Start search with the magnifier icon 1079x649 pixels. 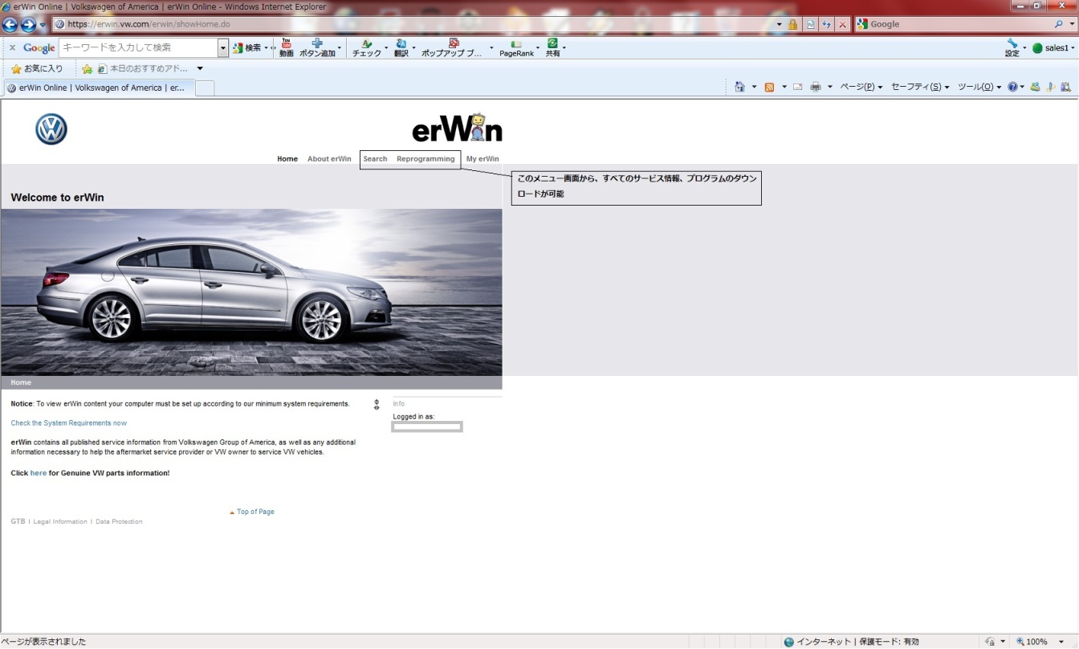1059,24
